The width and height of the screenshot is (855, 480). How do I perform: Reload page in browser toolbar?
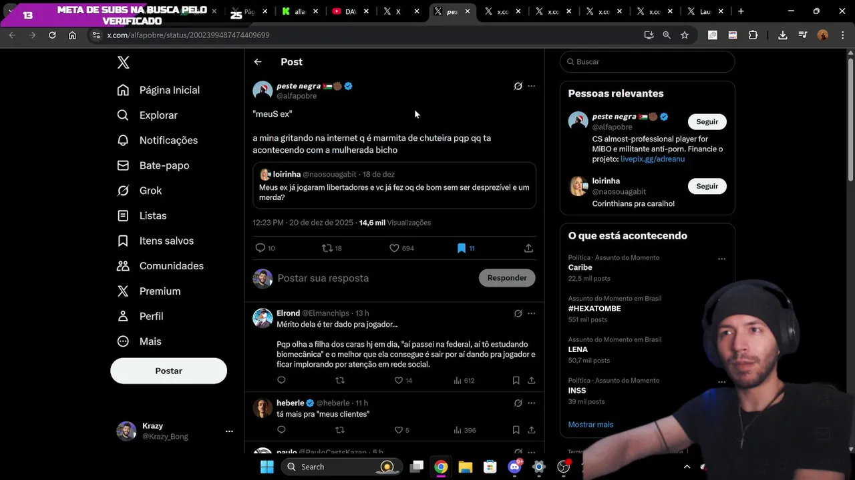52,35
